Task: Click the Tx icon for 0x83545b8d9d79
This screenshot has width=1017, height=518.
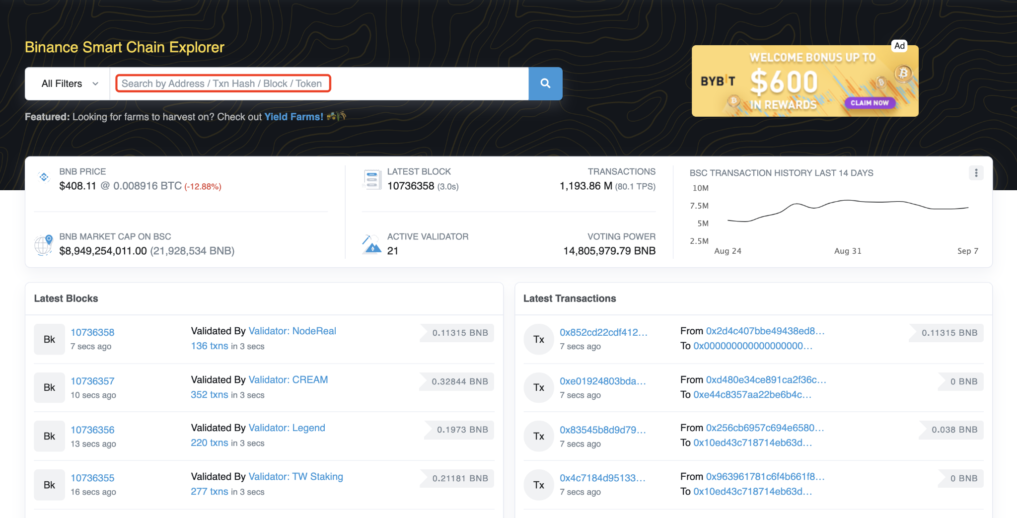Action: (x=539, y=436)
